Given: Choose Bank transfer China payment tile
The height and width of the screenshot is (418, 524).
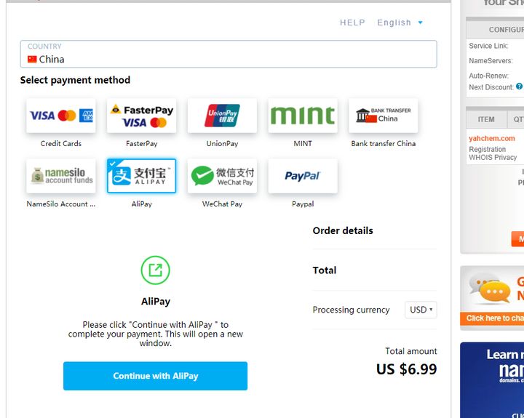Looking at the screenshot, I should 384,116.
